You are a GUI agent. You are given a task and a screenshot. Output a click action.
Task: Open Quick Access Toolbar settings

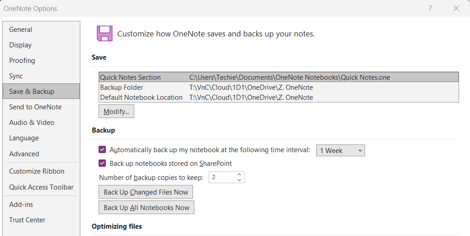(x=41, y=187)
